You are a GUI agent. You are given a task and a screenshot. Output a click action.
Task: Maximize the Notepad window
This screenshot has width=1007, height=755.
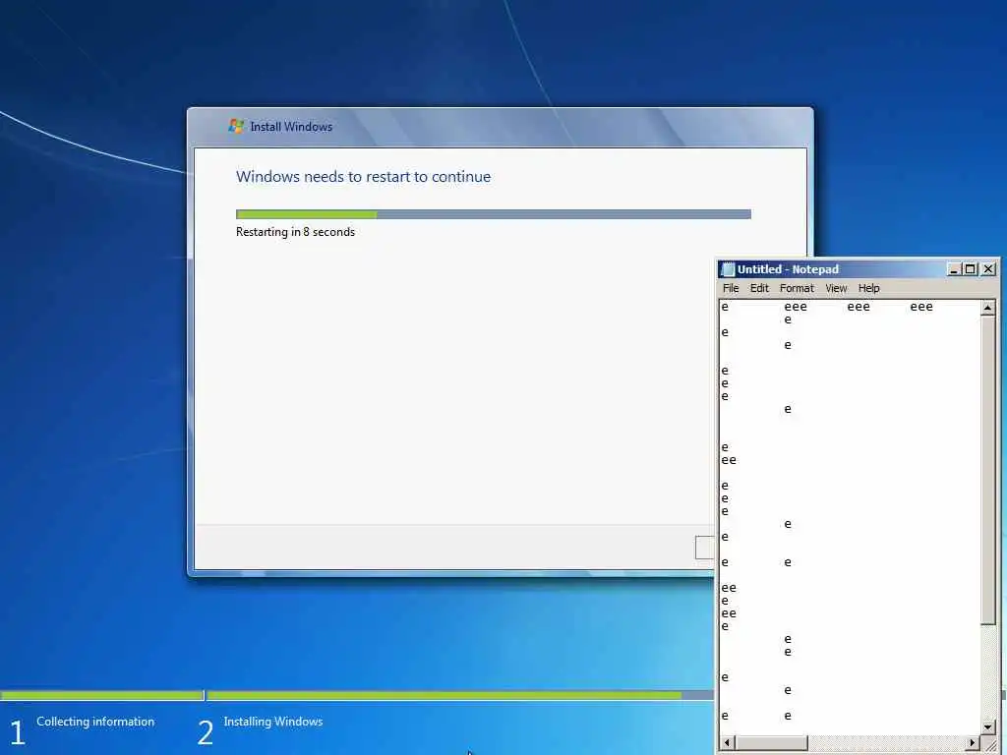(x=971, y=269)
